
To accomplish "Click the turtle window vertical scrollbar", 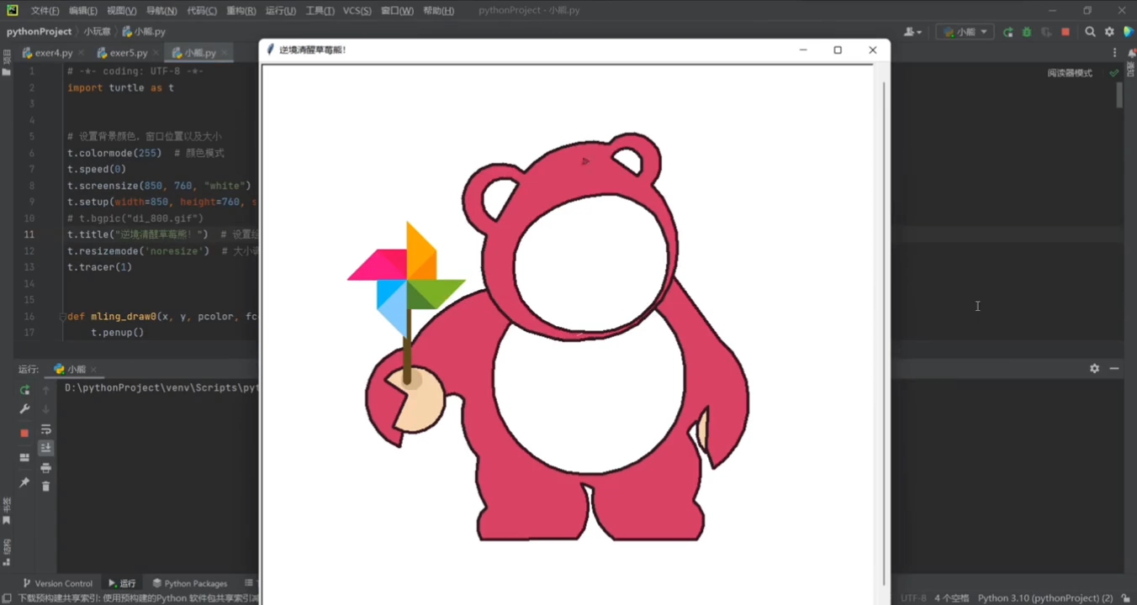I will pyautogui.click(x=884, y=334).
